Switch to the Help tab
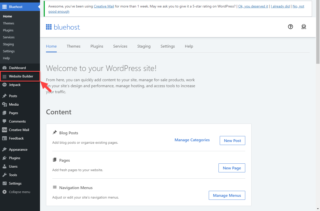Image resolution: width=320 pixels, height=211 pixels. (x=189, y=46)
